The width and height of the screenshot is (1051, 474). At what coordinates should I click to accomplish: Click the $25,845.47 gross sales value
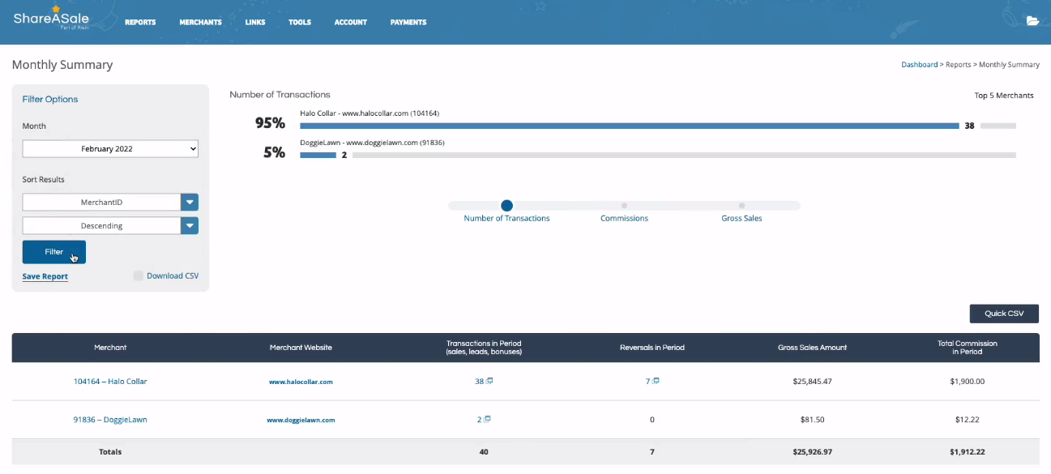point(812,382)
